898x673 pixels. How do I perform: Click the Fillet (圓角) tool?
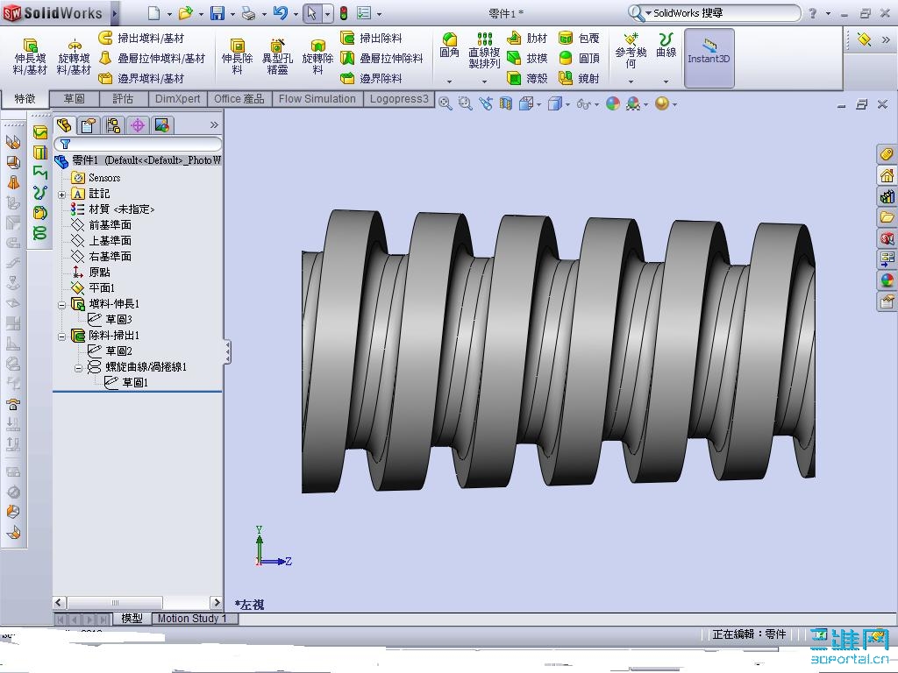click(x=450, y=46)
